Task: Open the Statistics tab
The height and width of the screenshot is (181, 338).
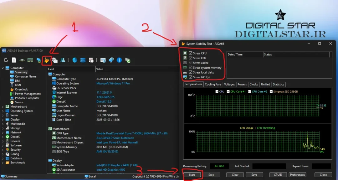Action: pyautogui.click(x=278, y=84)
